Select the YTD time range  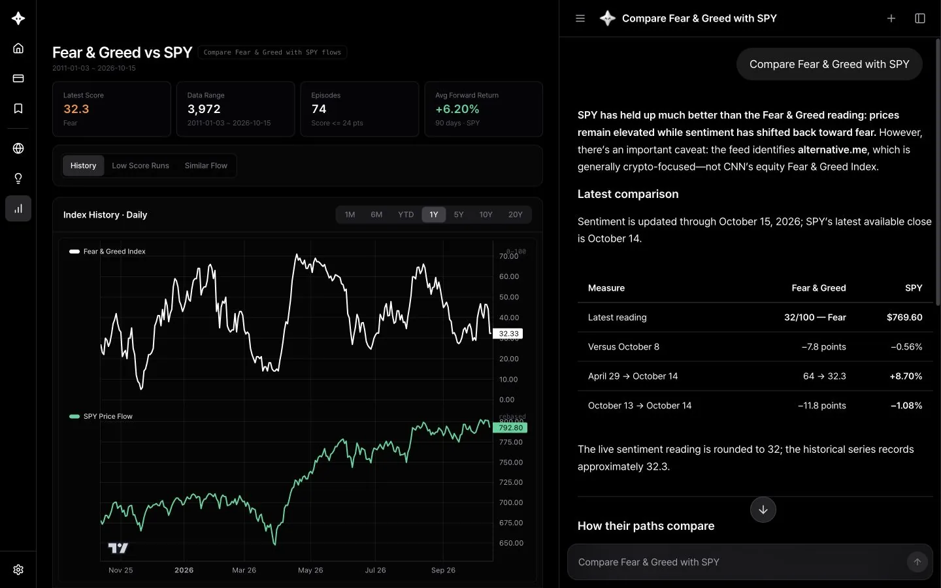click(x=406, y=215)
